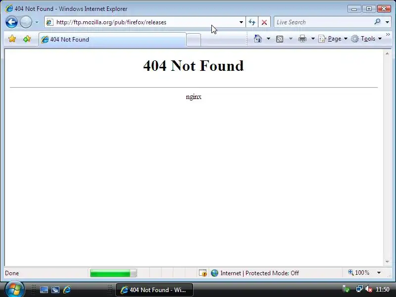Click the nginx text on the page
Screen dimensions: 396x297
[194, 97]
